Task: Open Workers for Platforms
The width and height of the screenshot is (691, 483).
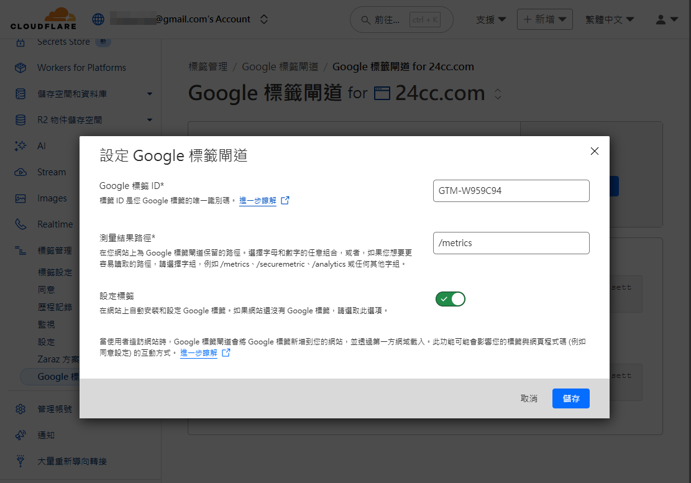Action: 81,68
